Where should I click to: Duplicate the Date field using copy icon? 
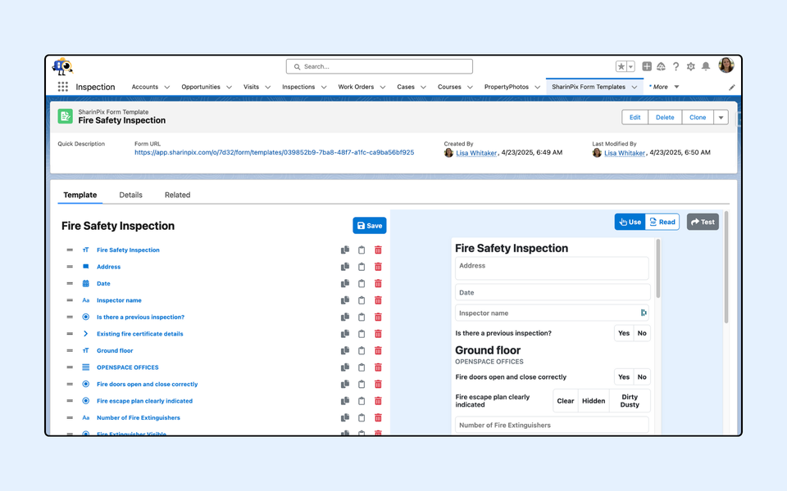click(x=345, y=284)
